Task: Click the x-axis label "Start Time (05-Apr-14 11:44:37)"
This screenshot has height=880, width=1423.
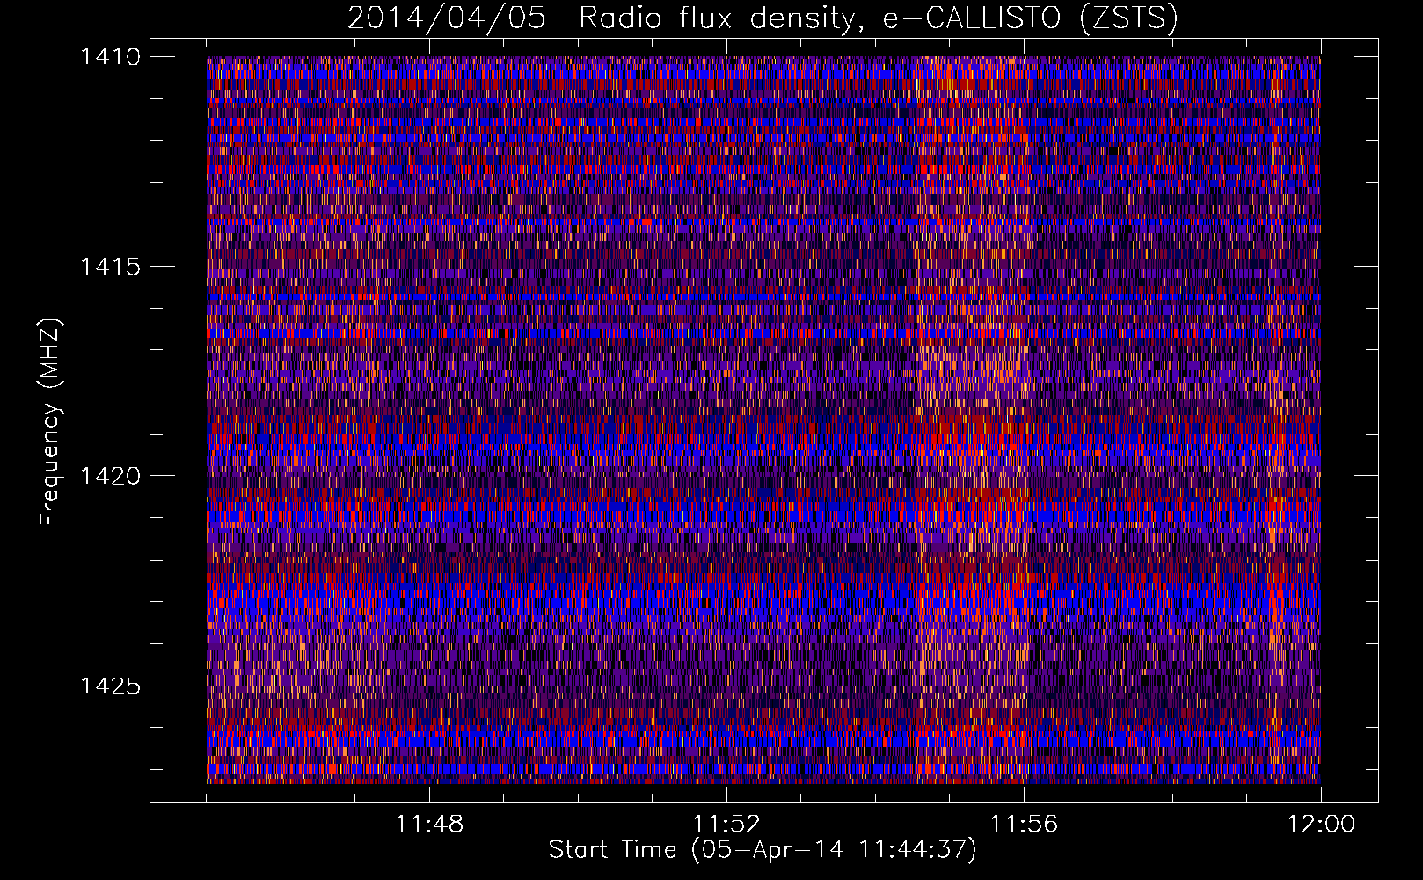Action: point(763,850)
